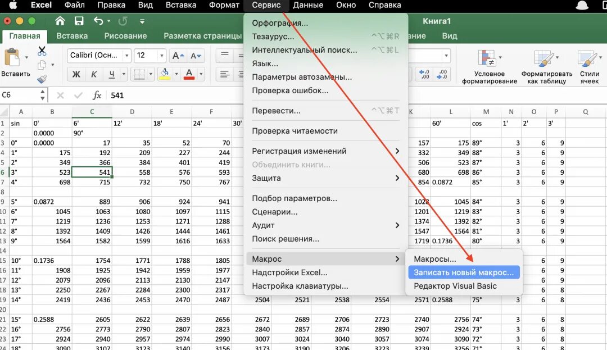
Task: Select the Format Painter brush tool
Action: (42, 79)
